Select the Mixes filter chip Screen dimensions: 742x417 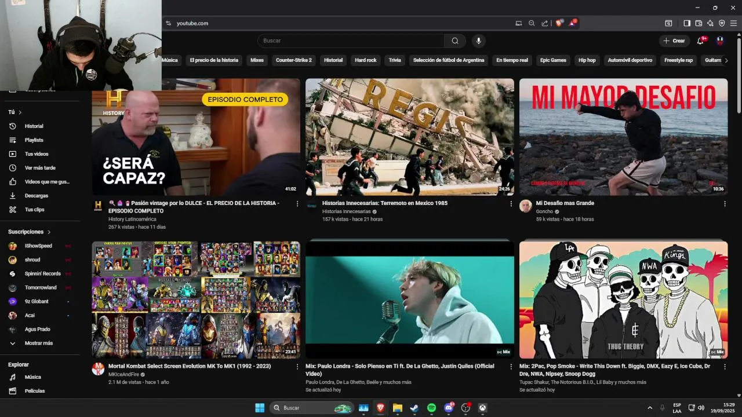257,60
